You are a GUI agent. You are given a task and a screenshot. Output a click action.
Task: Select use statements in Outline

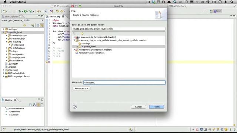coord(17,108)
